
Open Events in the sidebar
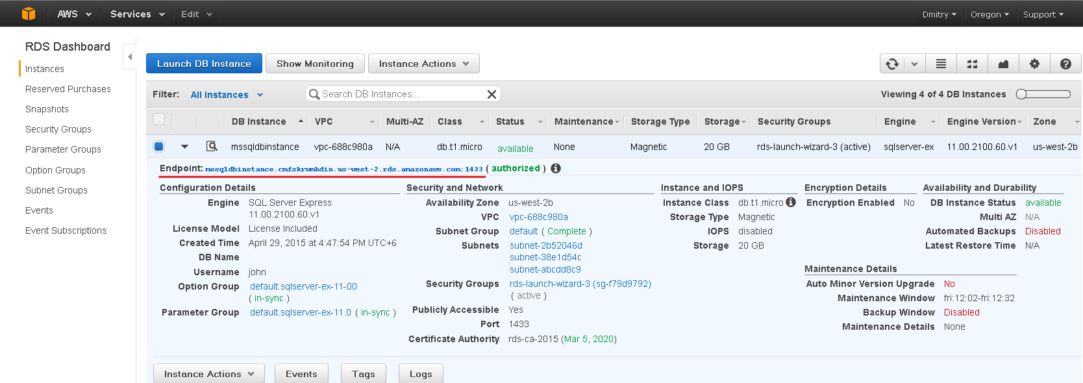coord(39,210)
